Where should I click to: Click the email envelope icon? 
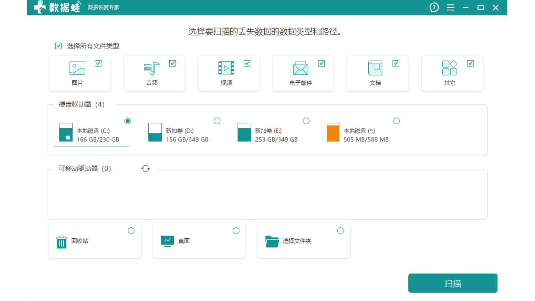tap(301, 68)
